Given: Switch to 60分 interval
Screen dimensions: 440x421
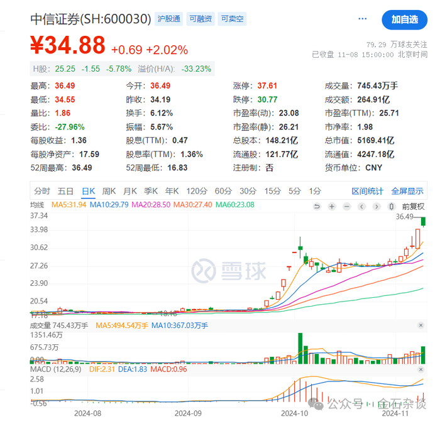Looking at the screenshot, I should click(x=223, y=191).
